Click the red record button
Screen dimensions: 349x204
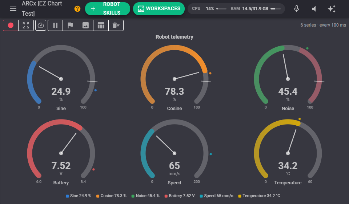(x=11, y=25)
